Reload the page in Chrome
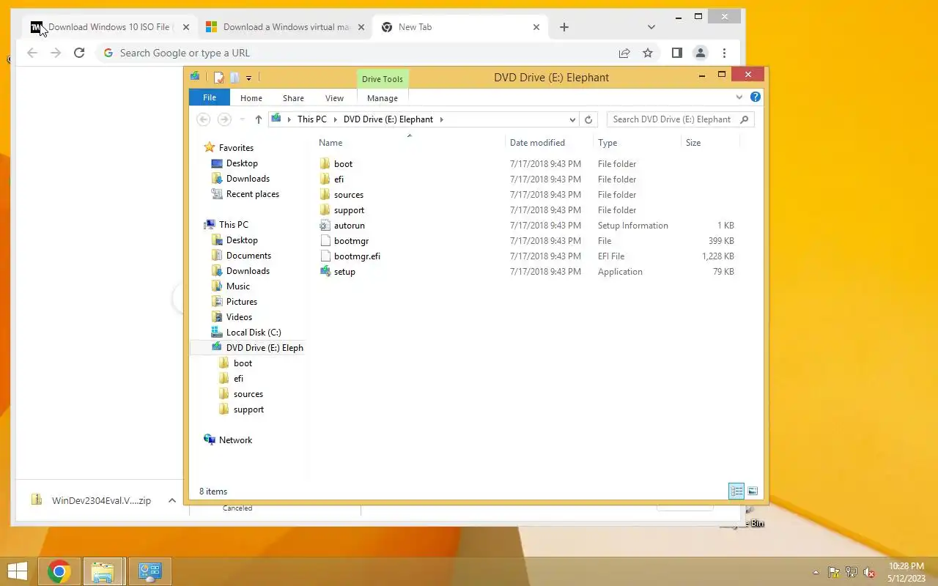938x586 pixels. tap(79, 53)
